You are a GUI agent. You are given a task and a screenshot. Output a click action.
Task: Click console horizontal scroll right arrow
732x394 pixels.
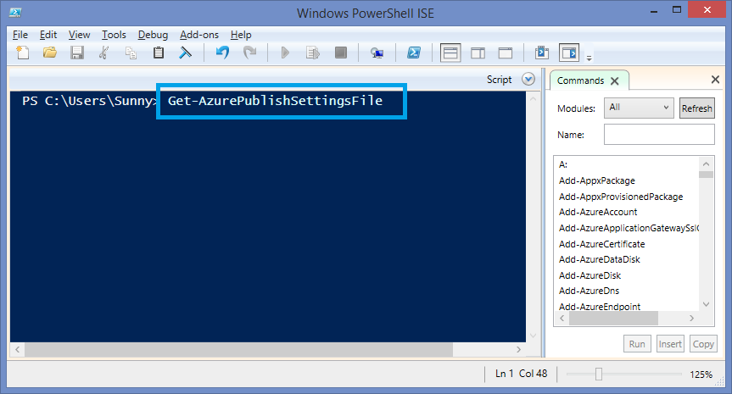coord(518,349)
